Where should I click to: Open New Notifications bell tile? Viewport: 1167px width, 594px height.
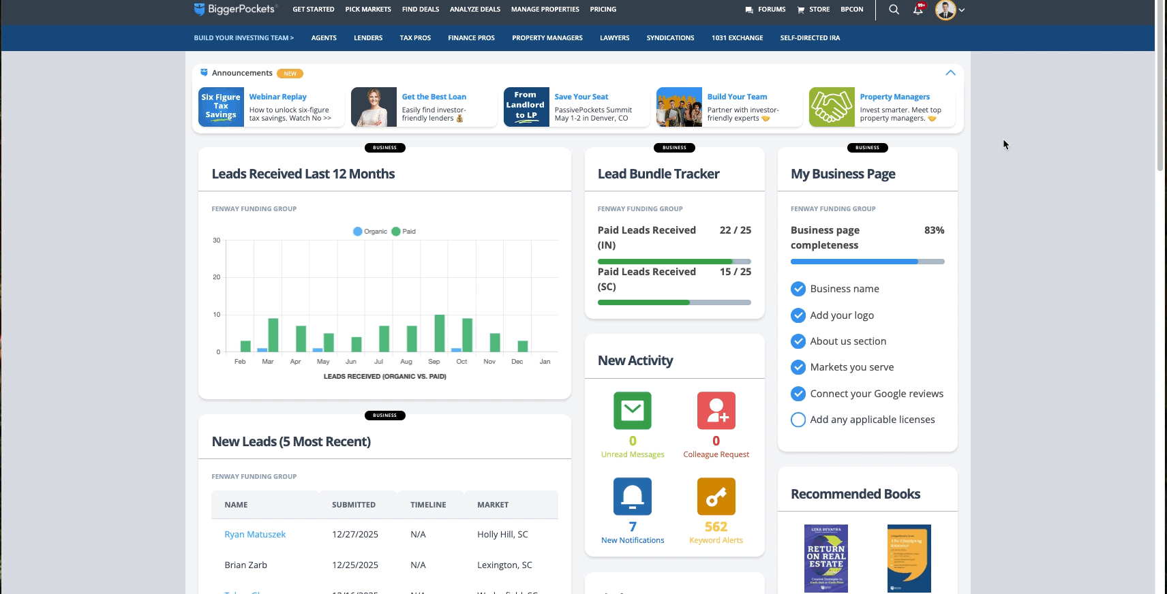click(x=633, y=497)
